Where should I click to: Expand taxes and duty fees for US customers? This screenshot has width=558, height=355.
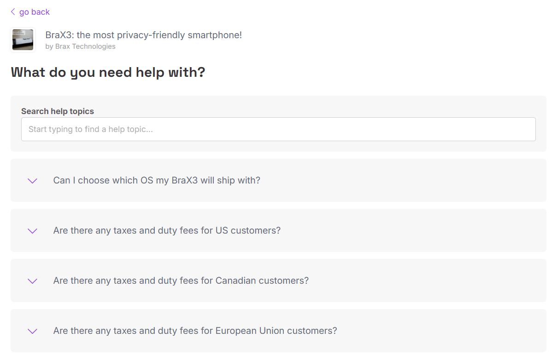point(167,231)
